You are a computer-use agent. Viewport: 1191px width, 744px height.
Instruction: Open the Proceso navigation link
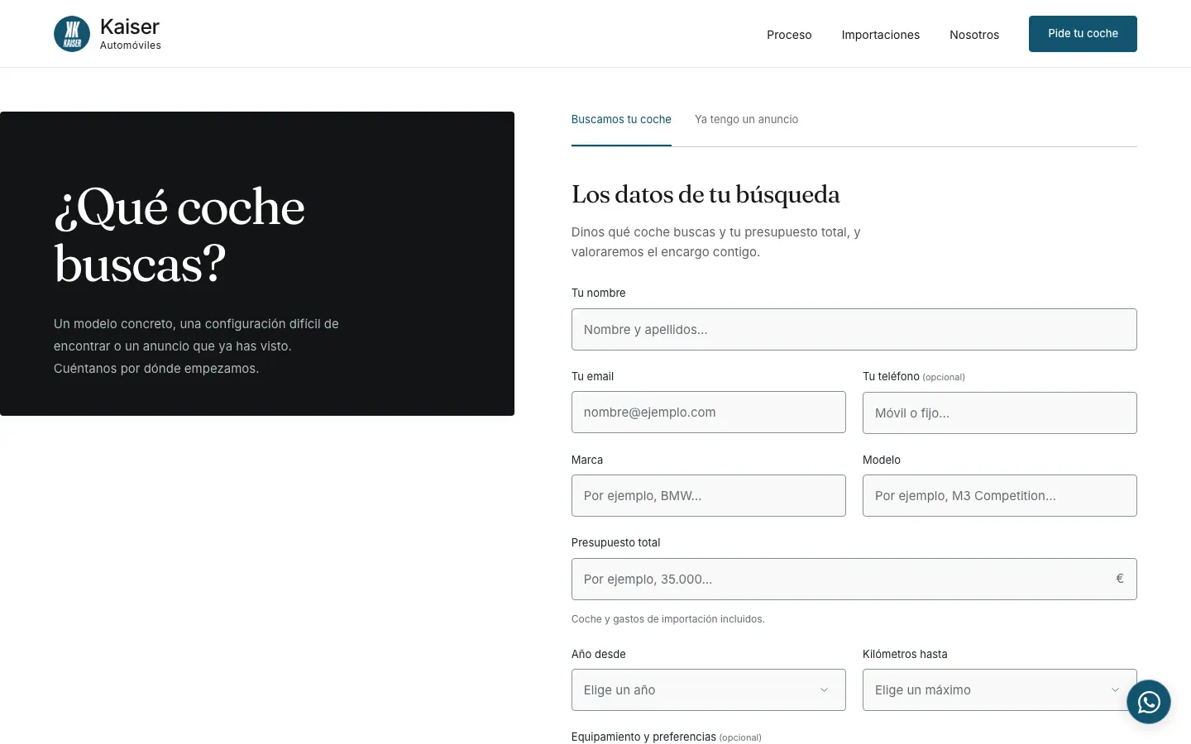[789, 35]
